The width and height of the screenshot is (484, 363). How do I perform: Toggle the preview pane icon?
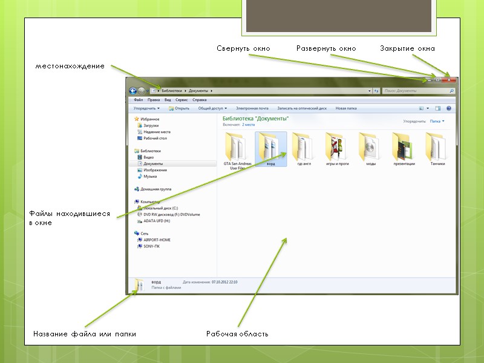coord(437,108)
